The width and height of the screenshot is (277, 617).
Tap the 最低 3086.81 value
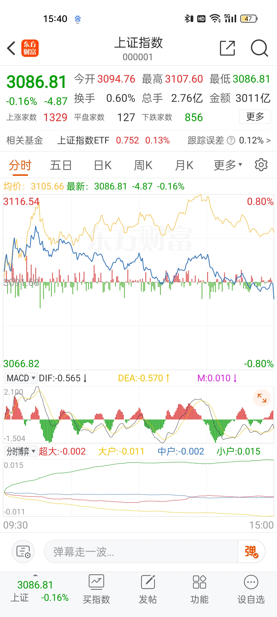[x=251, y=79]
